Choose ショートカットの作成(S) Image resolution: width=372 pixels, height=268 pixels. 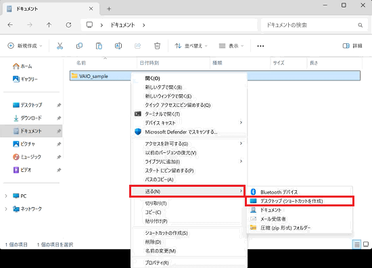189,233
